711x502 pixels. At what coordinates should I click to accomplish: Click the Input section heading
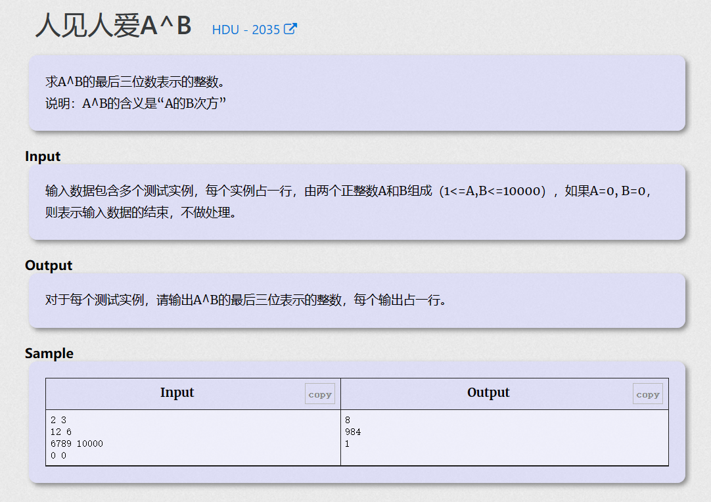(x=43, y=156)
